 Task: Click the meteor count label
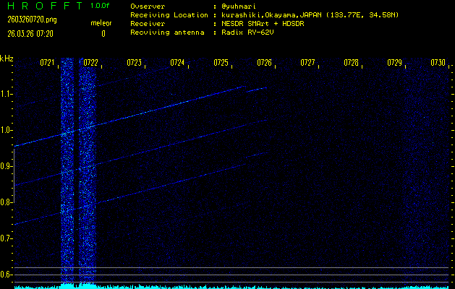101,24
